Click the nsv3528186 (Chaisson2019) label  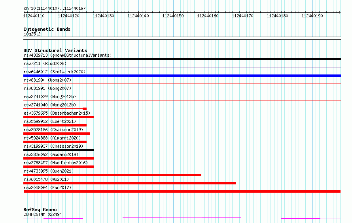(x=53, y=130)
